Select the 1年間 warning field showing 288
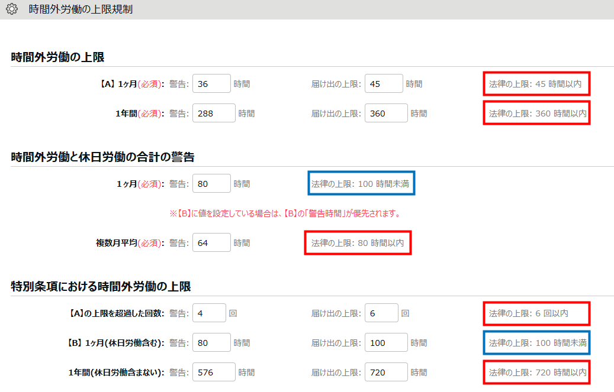 pyautogui.click(x=214, y=113)
